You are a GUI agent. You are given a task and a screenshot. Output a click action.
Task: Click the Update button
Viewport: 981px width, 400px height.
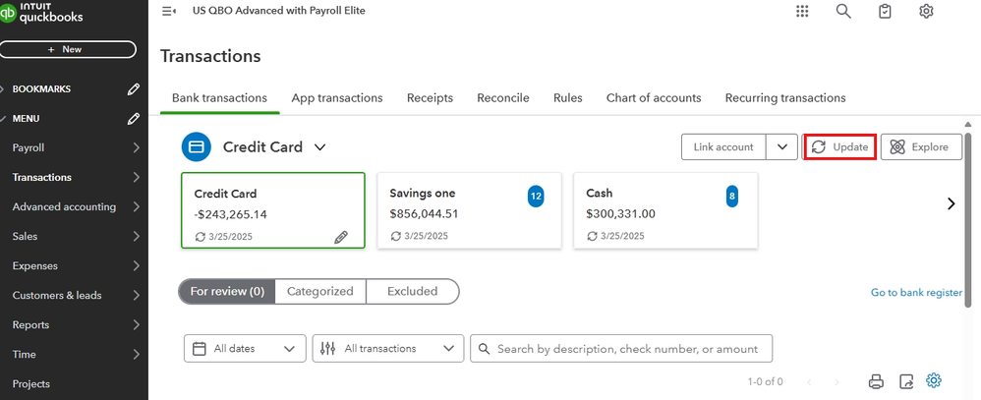[x=840, y=147]
